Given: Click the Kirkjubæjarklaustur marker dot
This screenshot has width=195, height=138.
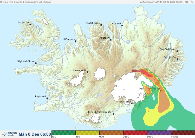Looking at the screenshot, I should [x=113, y=114].
